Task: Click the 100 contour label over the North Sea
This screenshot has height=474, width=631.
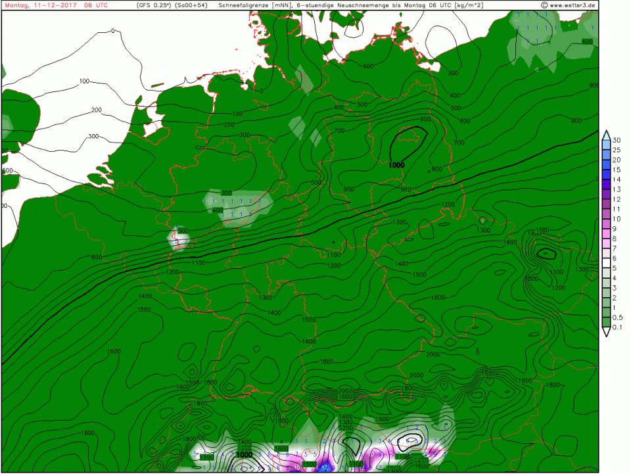Action: click(84, 82)
